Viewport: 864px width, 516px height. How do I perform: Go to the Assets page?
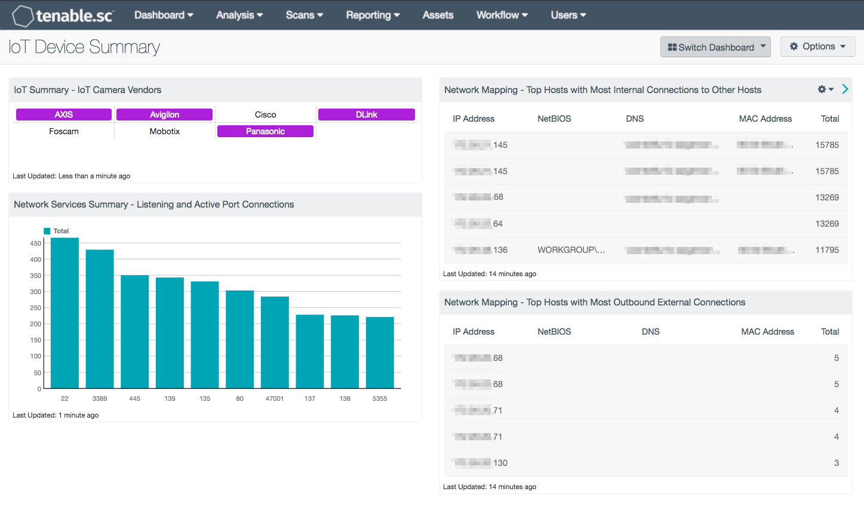tap(438, 15)
